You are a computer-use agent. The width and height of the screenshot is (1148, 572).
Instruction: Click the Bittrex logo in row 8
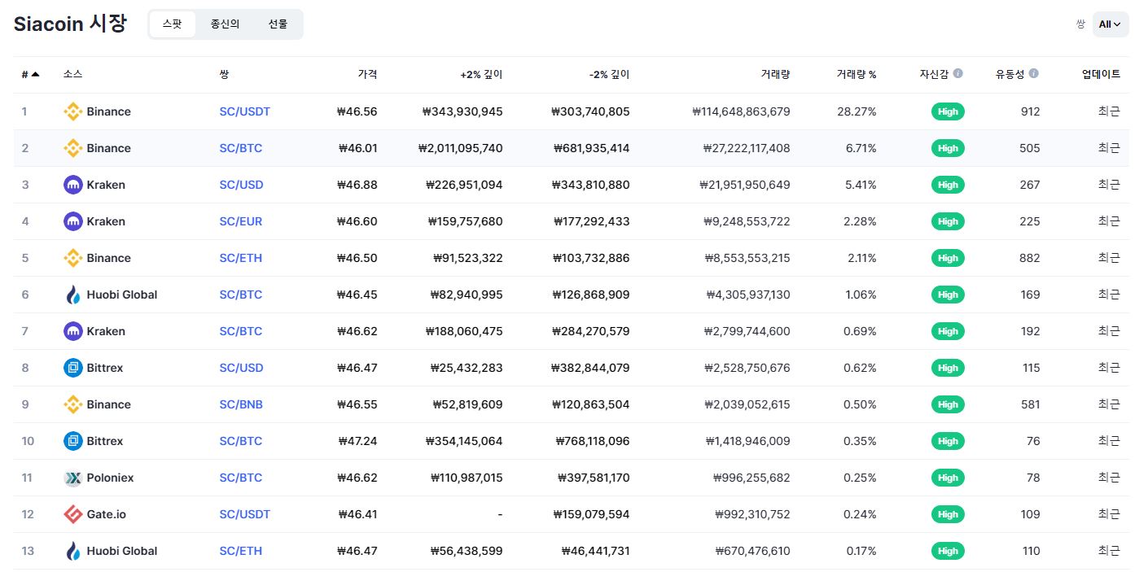73,368
